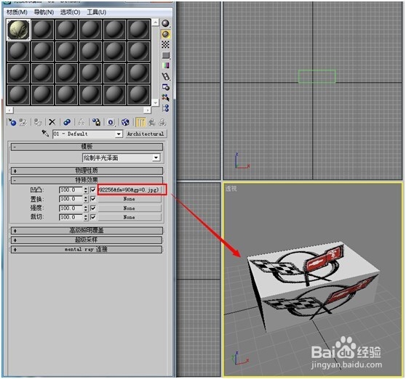Click the sample slots scroll up arrow
Image resolution: width=406 pixels, height=379 pixels.
(155, 23)
